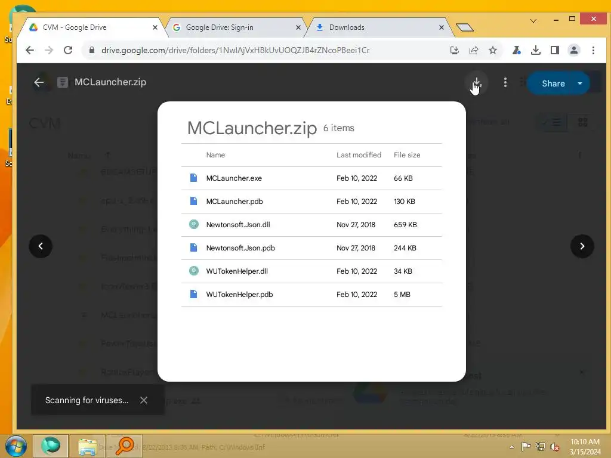Viewport: 611px width, 458px height.
Task: Show next file in preview
Action: (582, 246)
